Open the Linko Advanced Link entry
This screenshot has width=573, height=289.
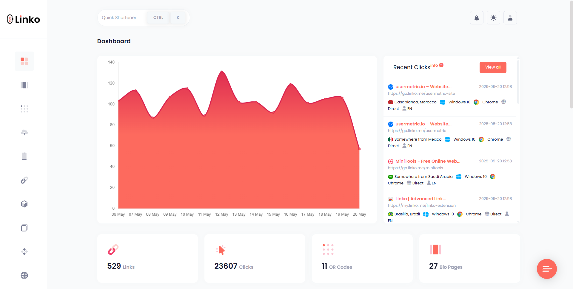420,199
